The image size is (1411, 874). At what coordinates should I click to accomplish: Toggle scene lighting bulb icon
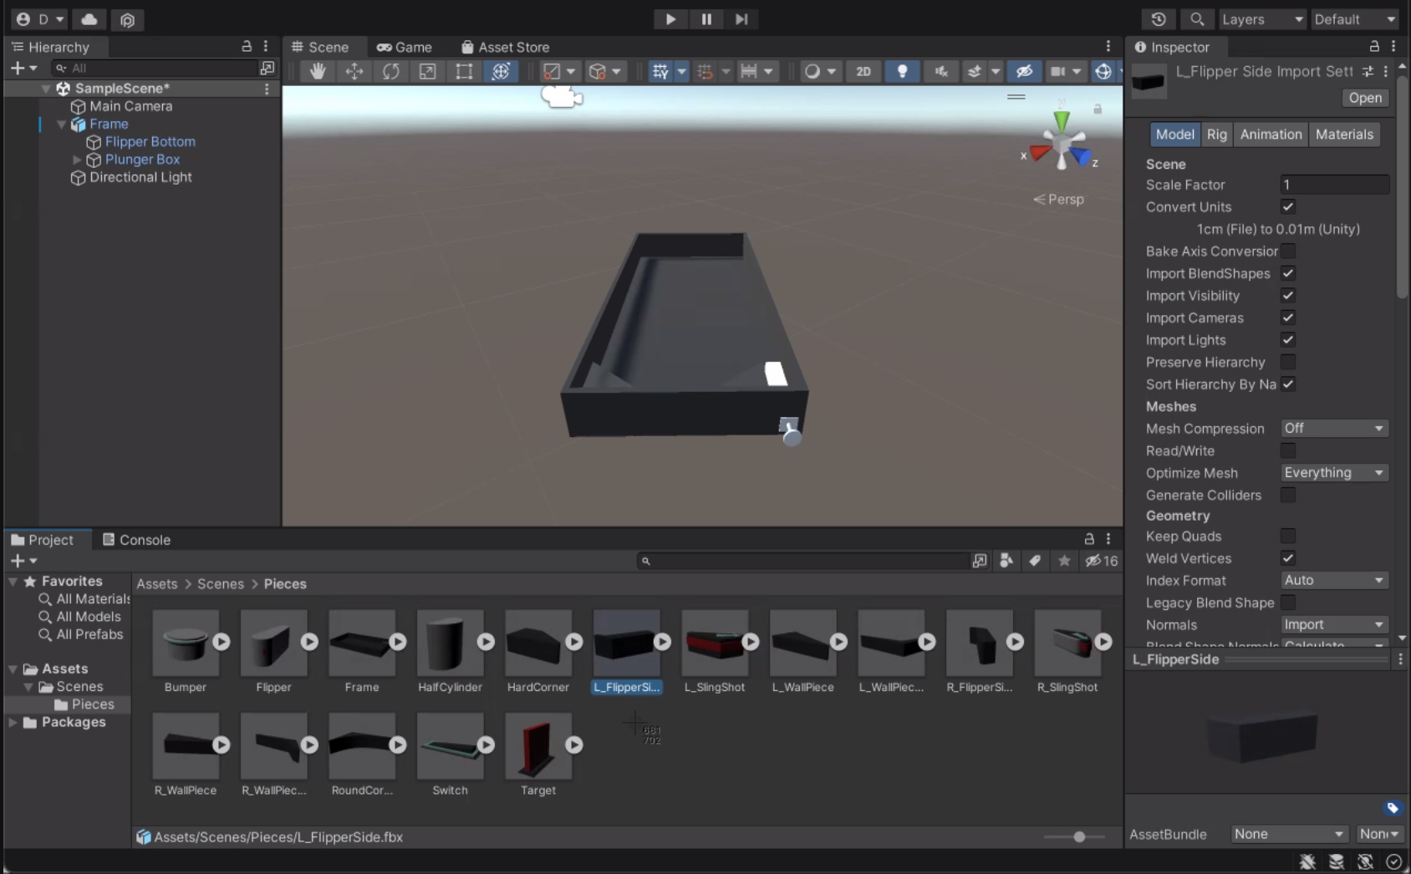(x=902, y=72)
